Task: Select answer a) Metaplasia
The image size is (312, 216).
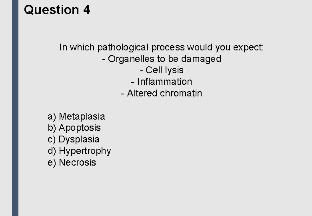Action: tap(76, 116)
